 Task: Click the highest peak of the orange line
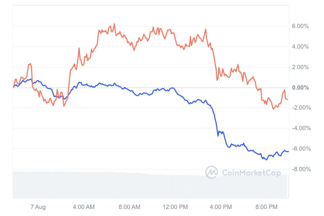(114, 24)
